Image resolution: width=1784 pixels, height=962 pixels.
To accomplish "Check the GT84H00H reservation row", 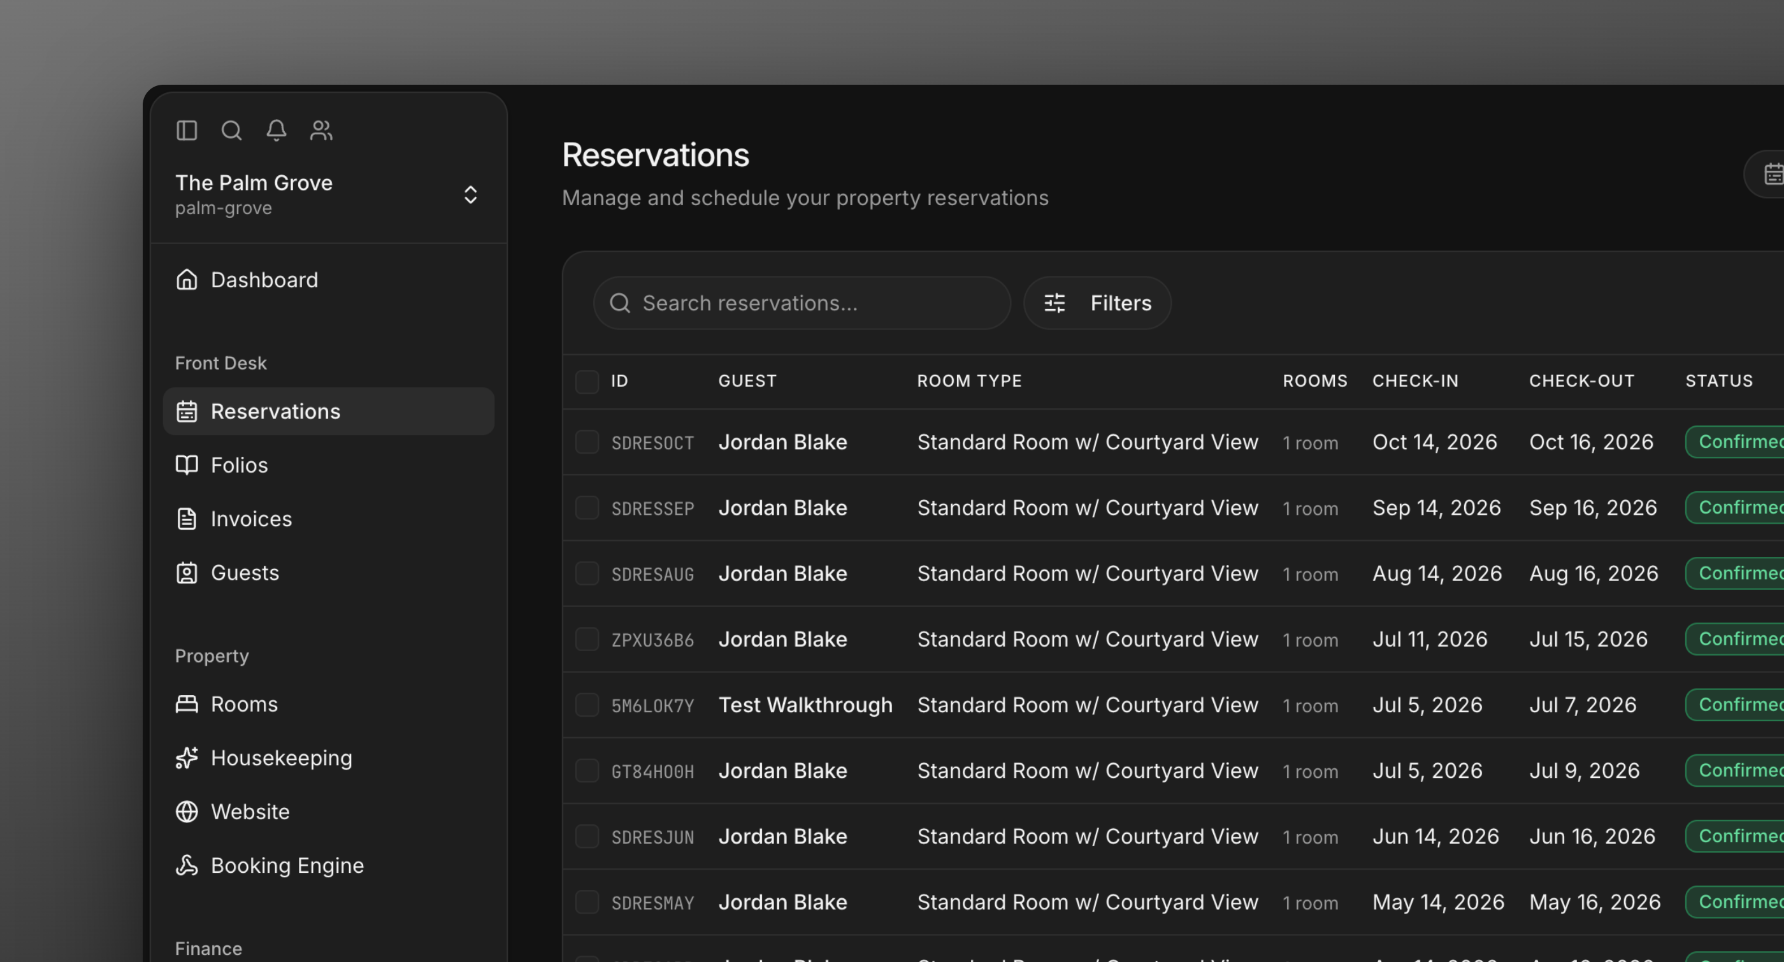I will pos(587,771).
